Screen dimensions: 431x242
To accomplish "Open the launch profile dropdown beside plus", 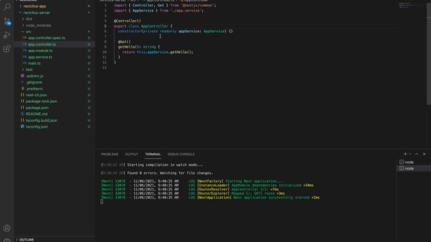I will (410, 154).
